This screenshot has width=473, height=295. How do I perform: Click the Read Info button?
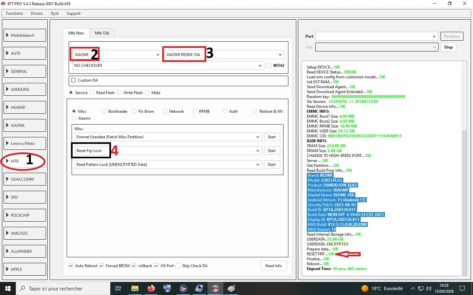(x=273, y=266)
